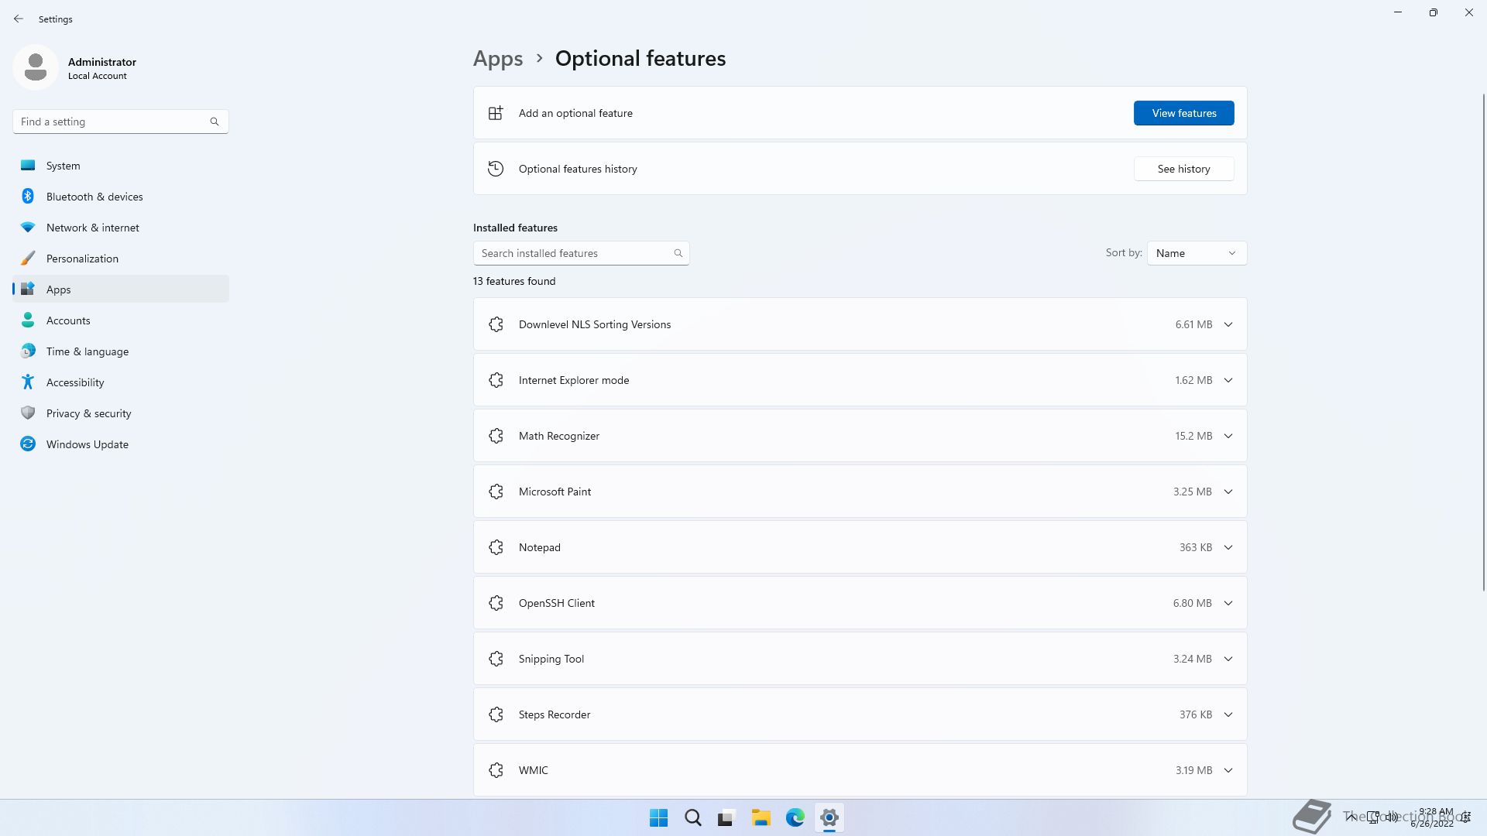Click the puzzle icon beside Snipping Tool
Image resolution: width=1487 pixels, height=836 pixels.
click(496, 659)
